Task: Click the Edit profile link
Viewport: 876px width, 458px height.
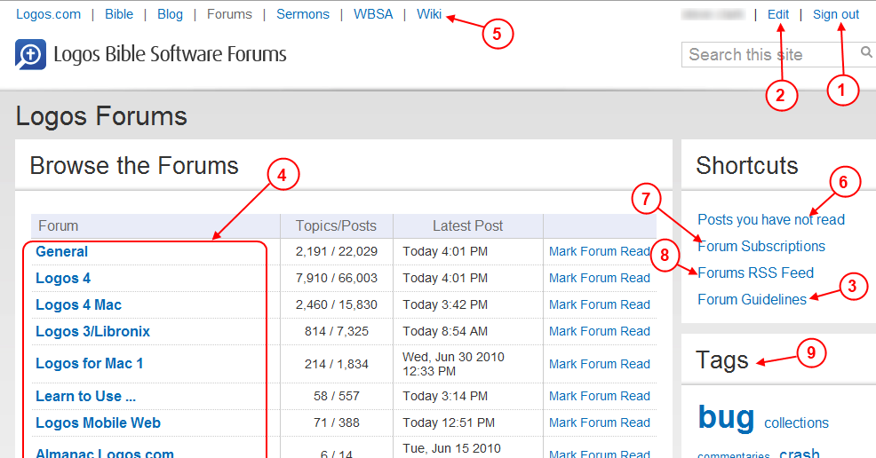Action: pos(778,14)
